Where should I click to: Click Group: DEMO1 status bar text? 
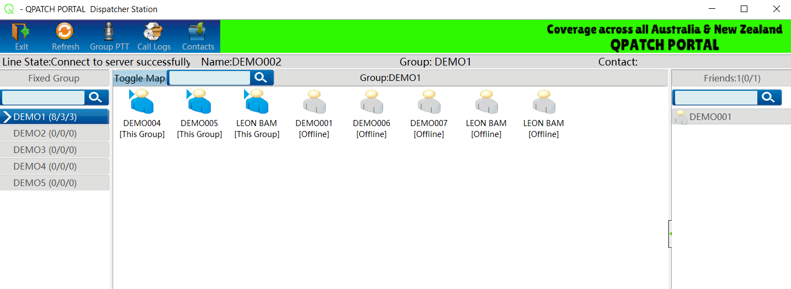tap(436, 62)
